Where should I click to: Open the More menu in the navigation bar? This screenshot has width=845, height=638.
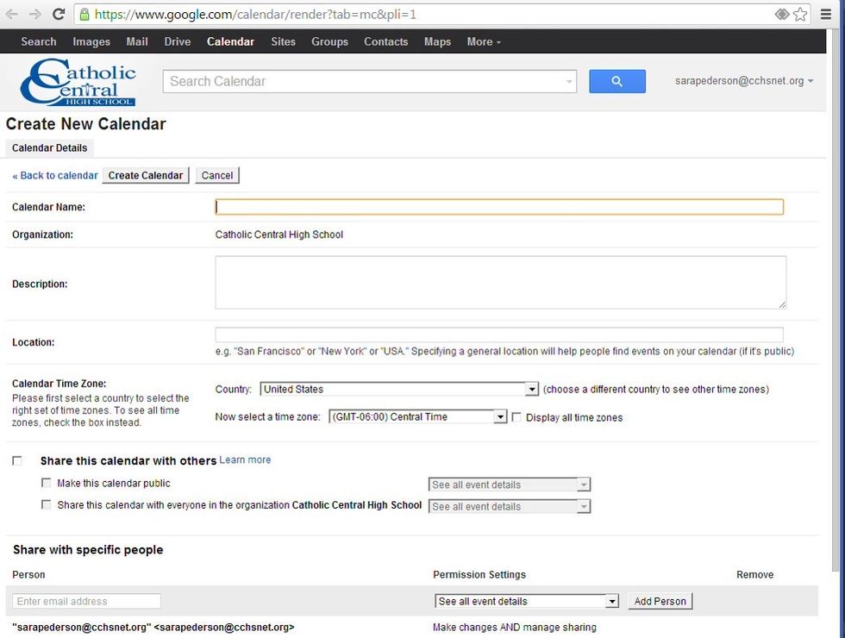(x=480, y=41)
